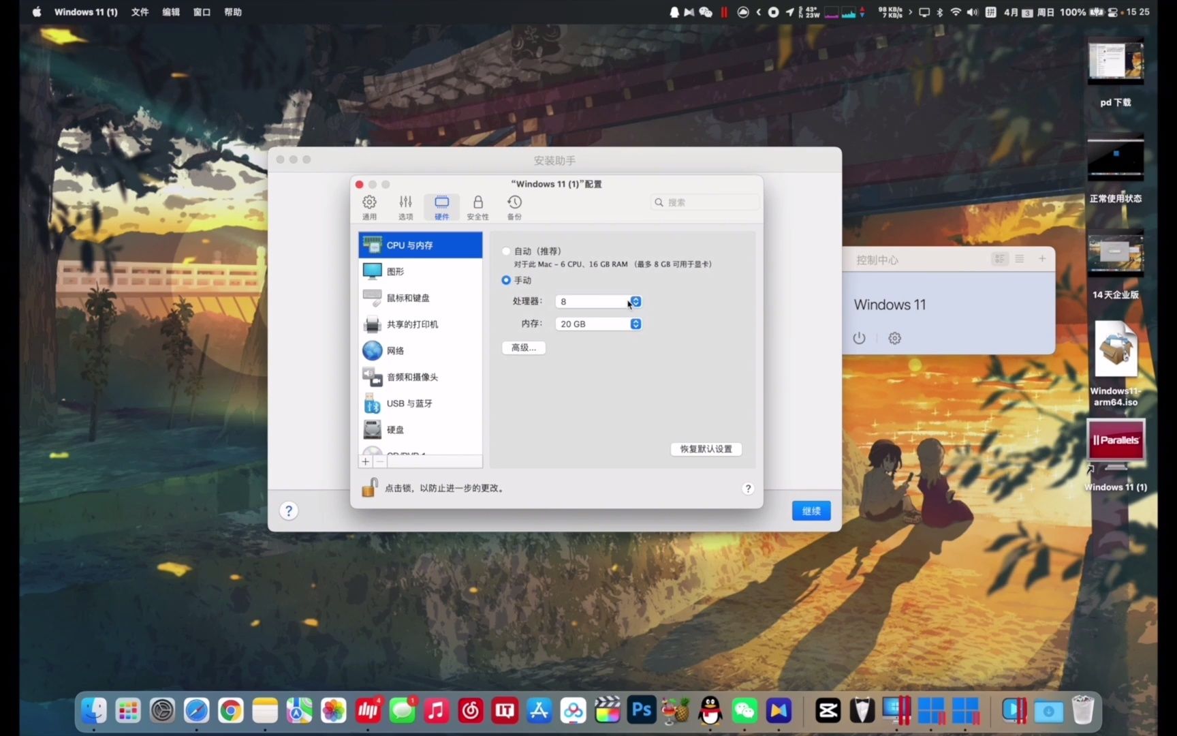Open 硬盘 configuration
The width and height of the screenshot is (1177, 736).
pos(395,429)
